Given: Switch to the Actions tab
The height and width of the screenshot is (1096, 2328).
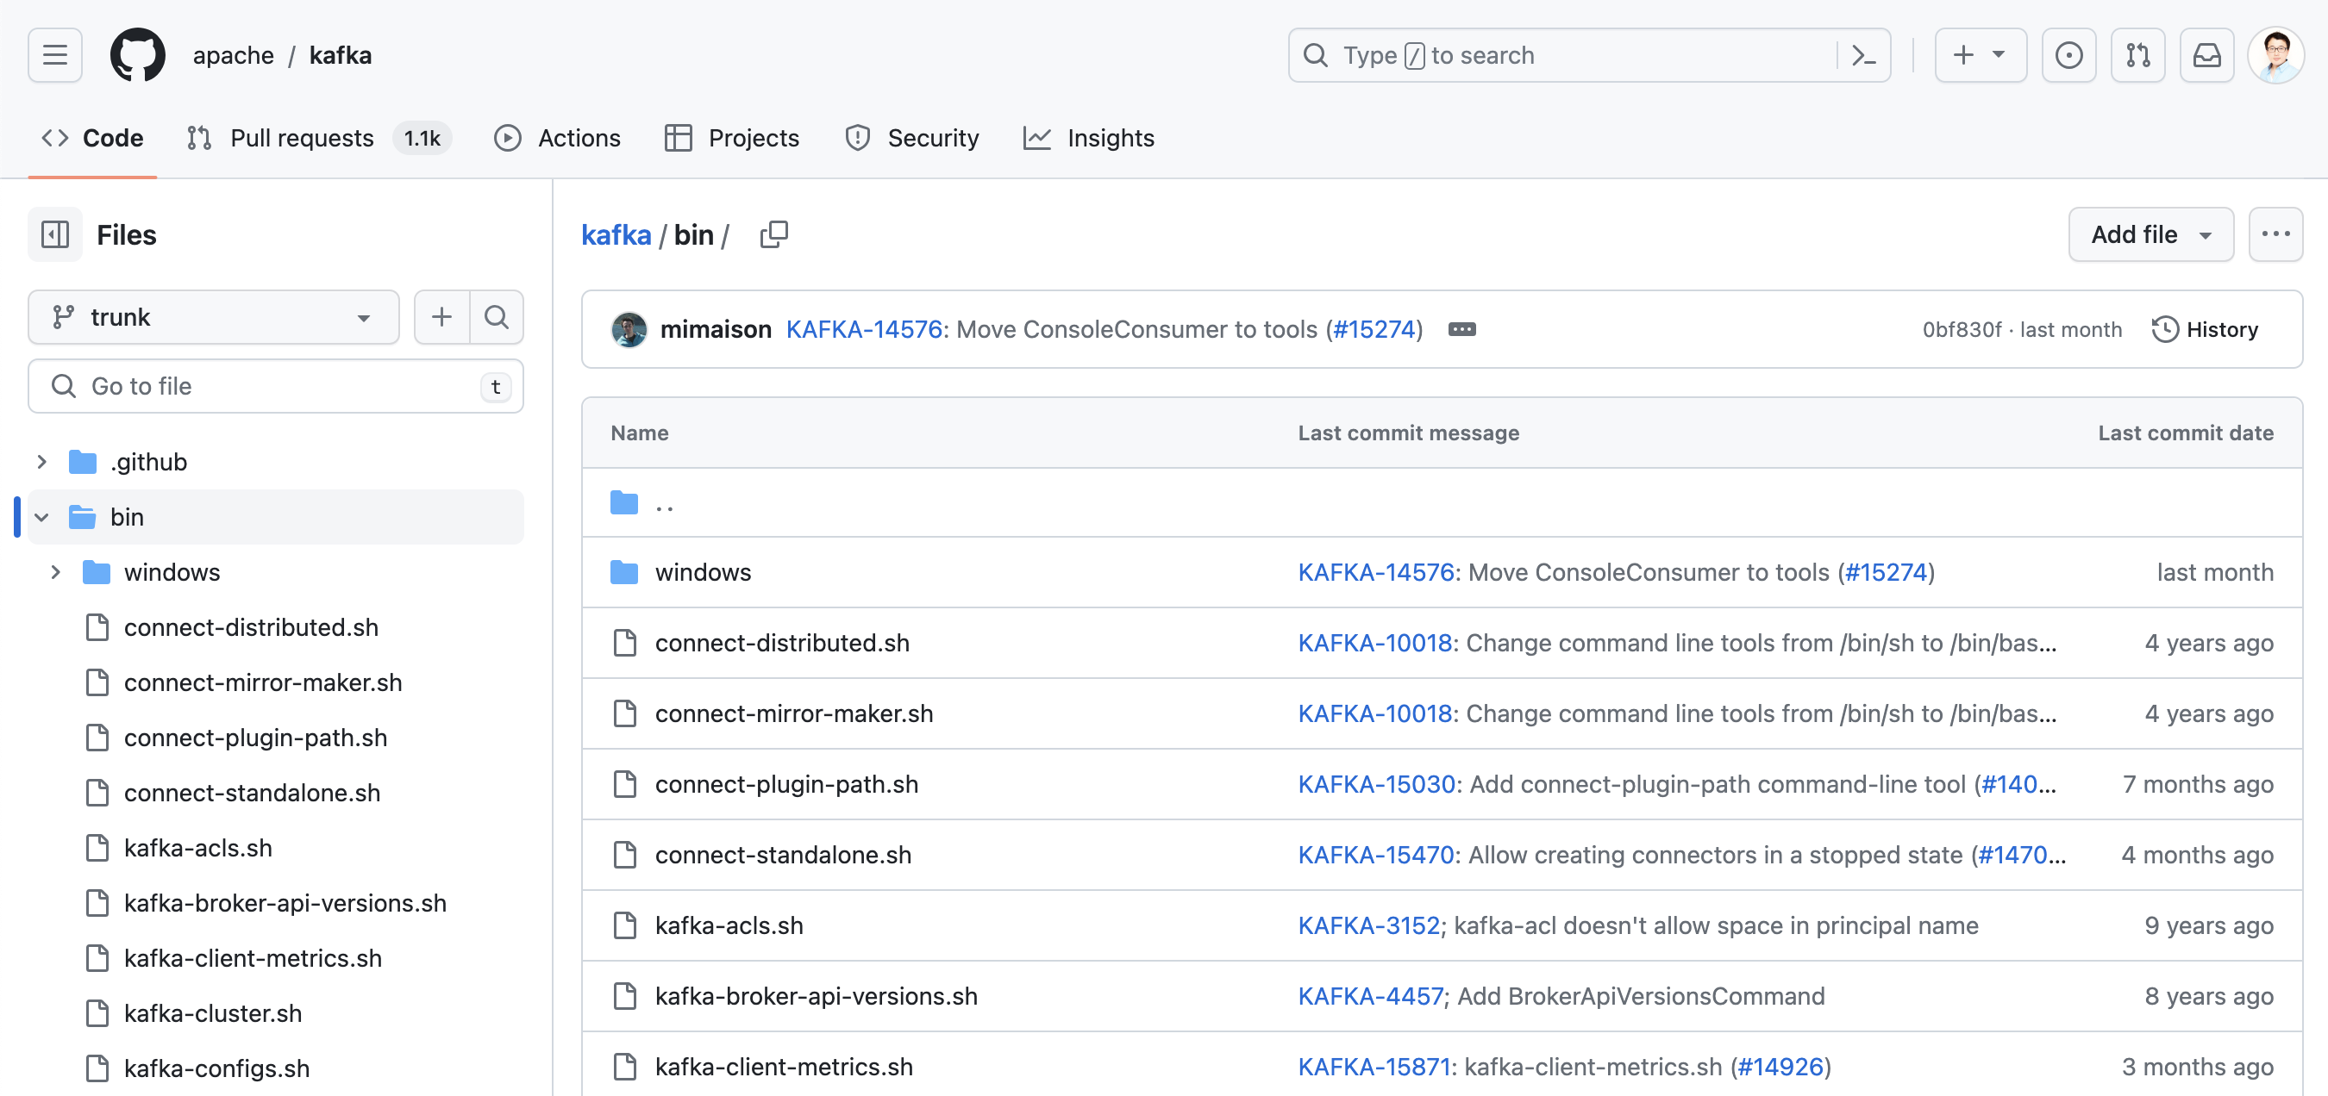Looking at the screenshot, I should pos(558,138).
